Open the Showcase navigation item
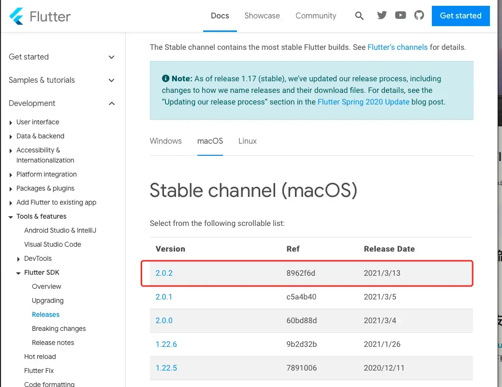Viewport: 502px width, 387px height. tap(262, 16)
